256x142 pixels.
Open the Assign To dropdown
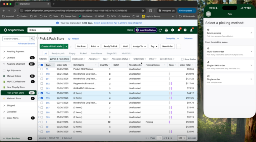point(139,46)
